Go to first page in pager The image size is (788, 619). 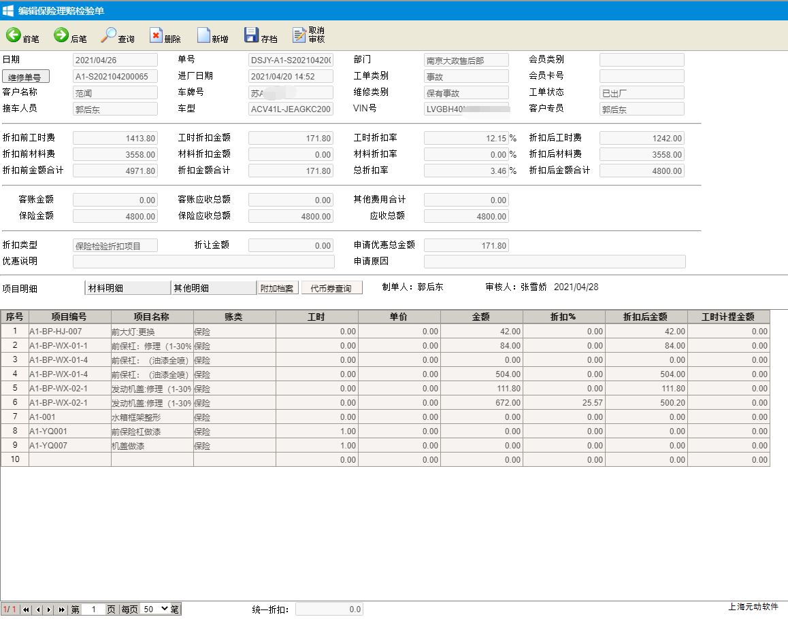27,609
